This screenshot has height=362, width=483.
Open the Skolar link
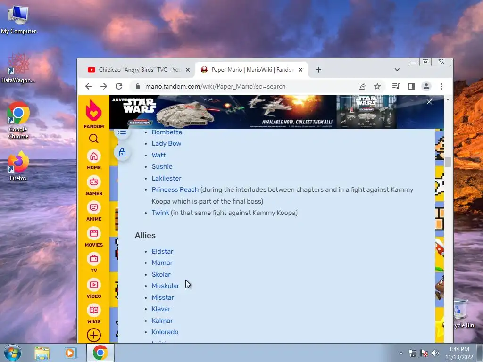pyautogui.click(x=161, y=274)
